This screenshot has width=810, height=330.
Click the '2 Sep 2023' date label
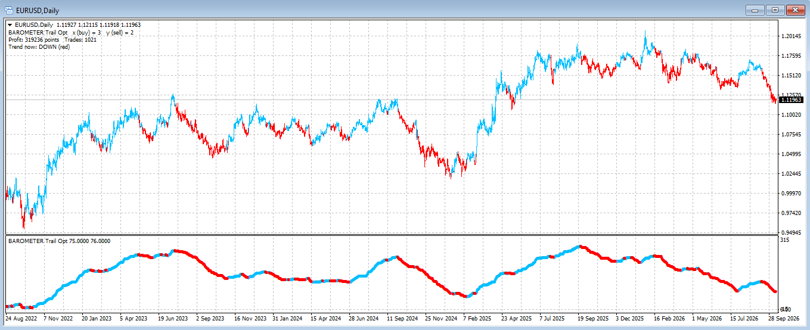(210, 319)
